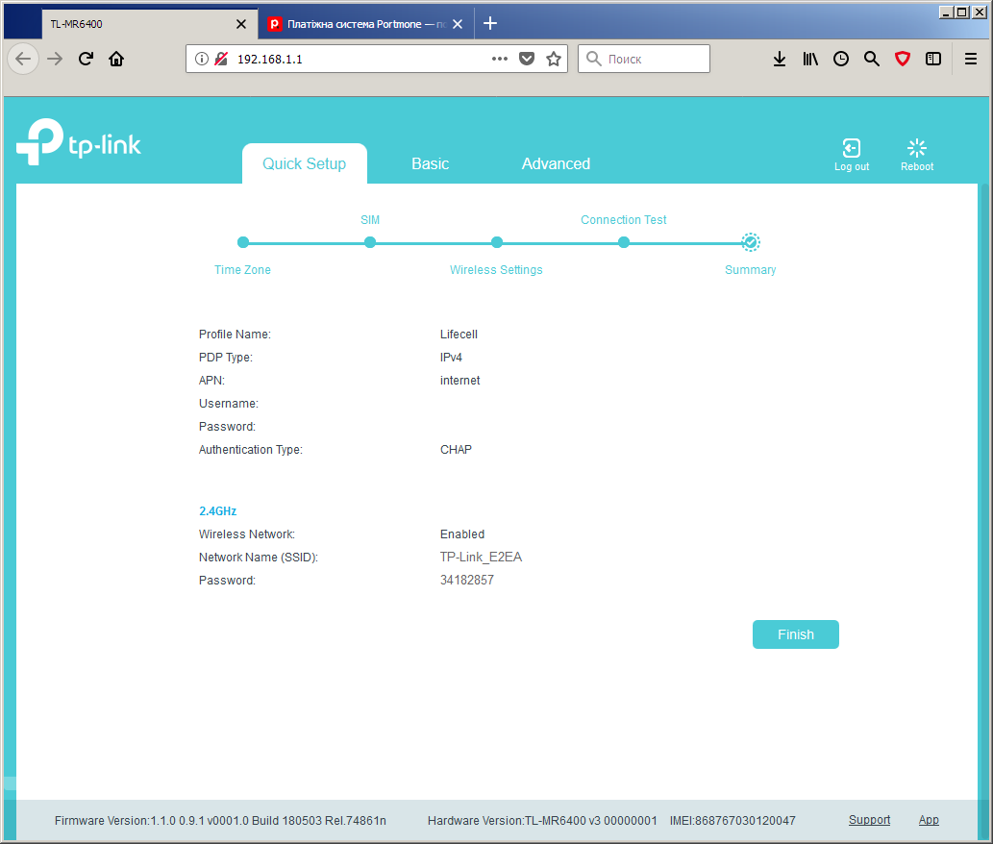The image size is (993, 844).
Task: Click the Поиск search field
Action: (x=643, y=59)
